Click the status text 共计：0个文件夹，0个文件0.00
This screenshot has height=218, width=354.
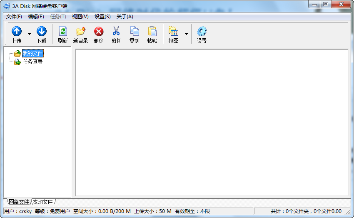306,211
